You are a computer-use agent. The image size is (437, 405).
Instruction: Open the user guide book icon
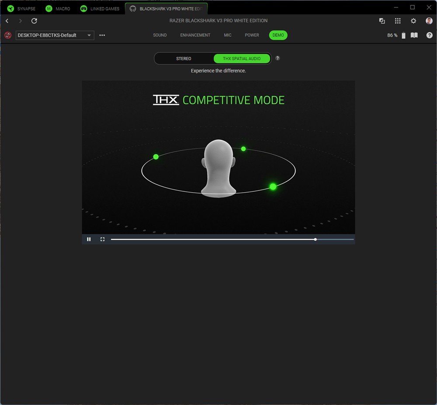pos(414,35)
